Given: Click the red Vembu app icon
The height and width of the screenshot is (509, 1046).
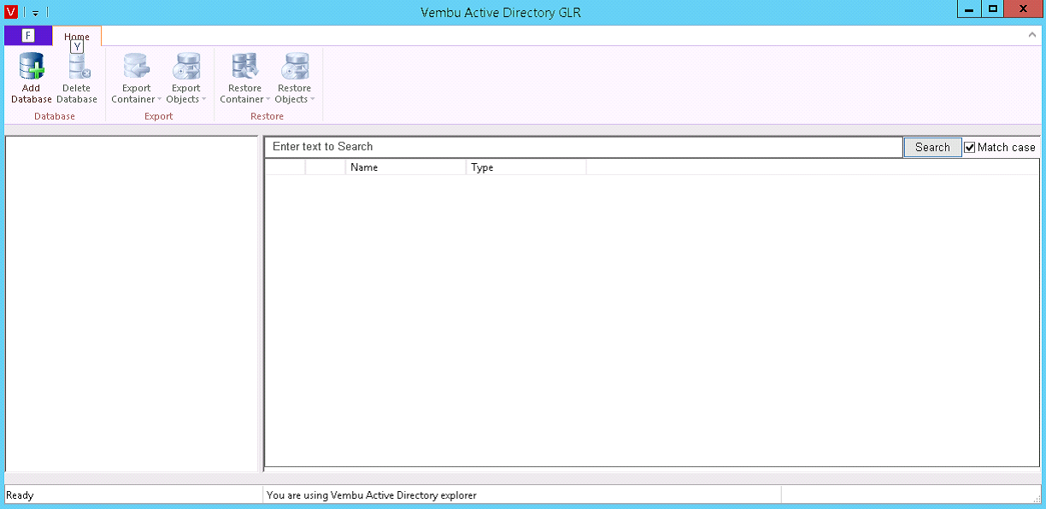Looking at the screenshot, I should (11, 12).
